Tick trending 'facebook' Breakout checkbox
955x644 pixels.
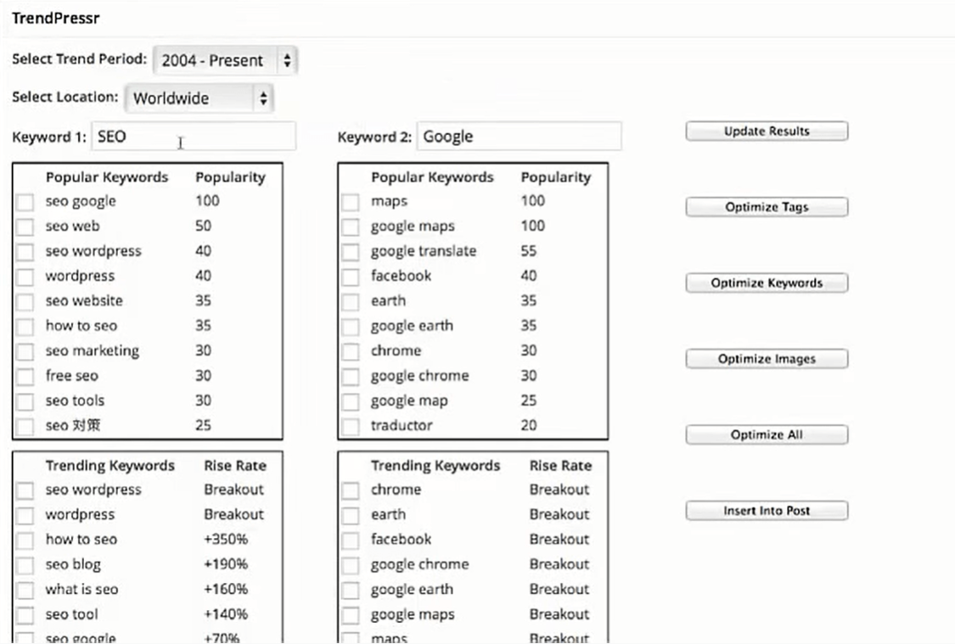(x=351, y=540)
